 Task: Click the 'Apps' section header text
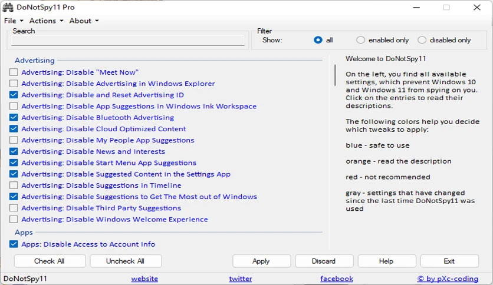coord(24,233)
